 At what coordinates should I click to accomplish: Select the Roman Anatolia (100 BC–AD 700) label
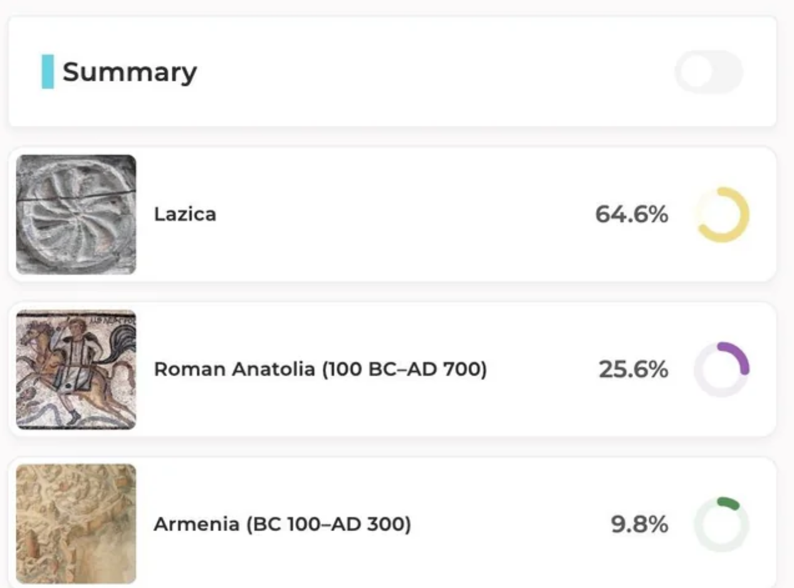[x=320, y=369]
